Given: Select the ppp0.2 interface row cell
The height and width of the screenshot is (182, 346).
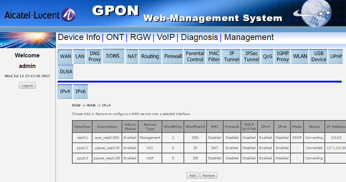Looking at the screenshot, I should pyautogui.click(x=82, y=148).
